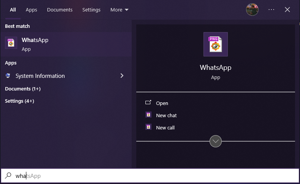Click the New call icon

148,127
